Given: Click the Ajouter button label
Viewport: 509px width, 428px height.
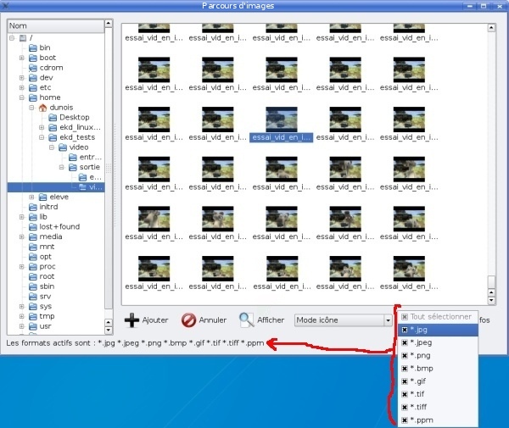Looking at the screenshot, I should pos(155,320).
